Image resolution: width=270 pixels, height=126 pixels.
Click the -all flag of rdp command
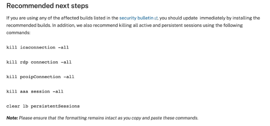tap(66, 62)
